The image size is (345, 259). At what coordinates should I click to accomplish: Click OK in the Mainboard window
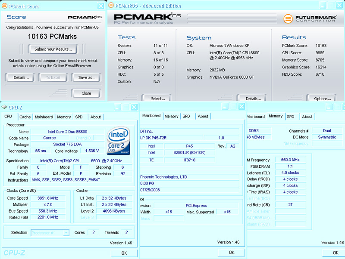[x=232, y=253]
